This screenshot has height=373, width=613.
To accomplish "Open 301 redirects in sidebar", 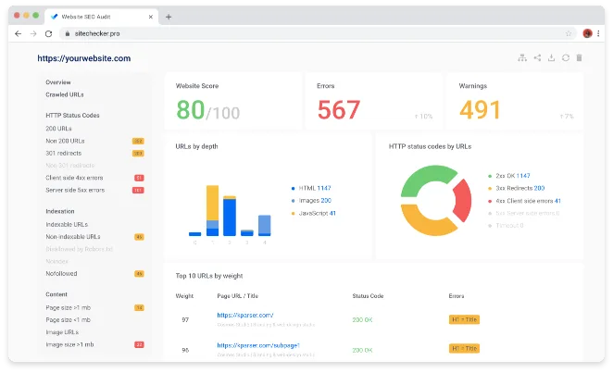I will [63, 153].
